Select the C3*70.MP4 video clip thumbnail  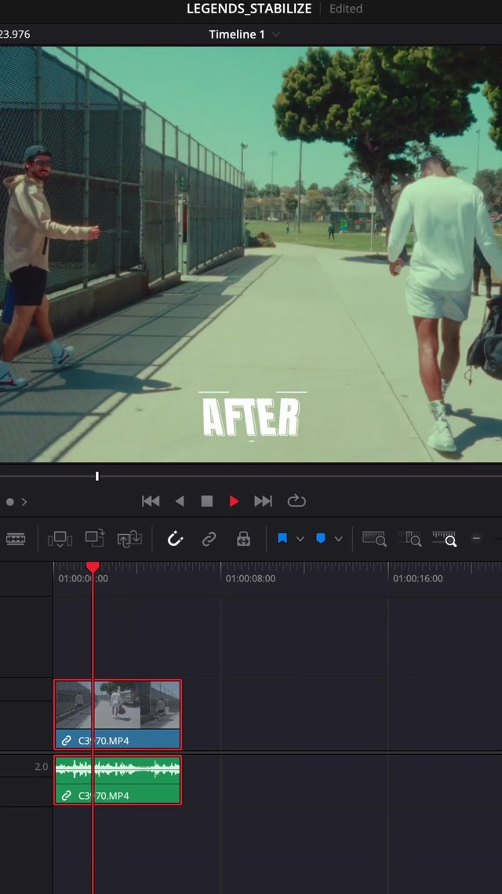pyautogui.click(x=118, y=705)
